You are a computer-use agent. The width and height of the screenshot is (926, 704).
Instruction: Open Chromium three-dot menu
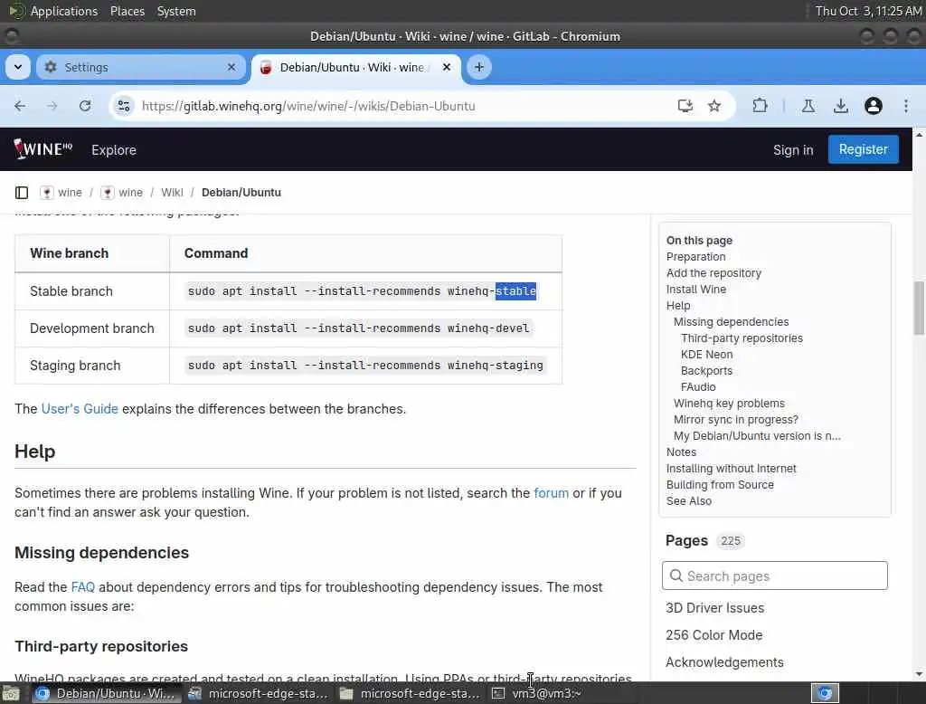[906, 107]
